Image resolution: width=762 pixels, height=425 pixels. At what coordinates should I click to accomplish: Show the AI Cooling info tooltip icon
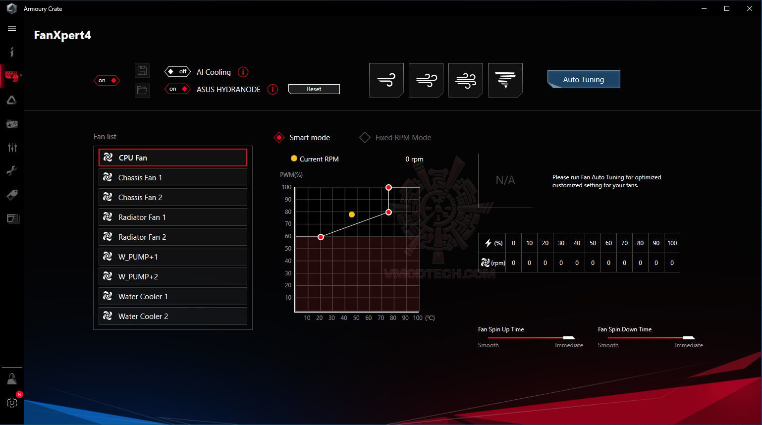[243, 72]
